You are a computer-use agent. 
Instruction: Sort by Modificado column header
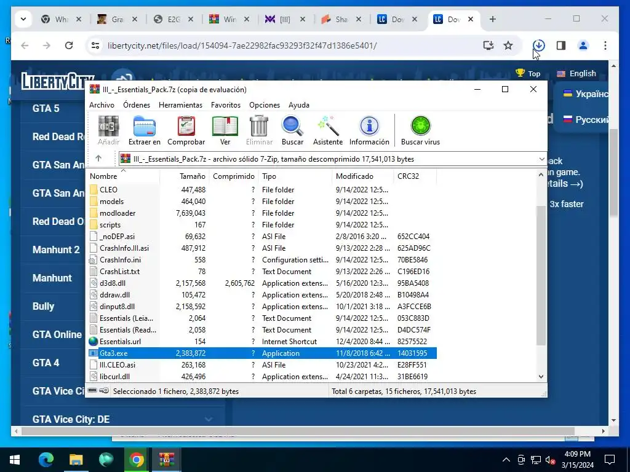pos(363,176)
